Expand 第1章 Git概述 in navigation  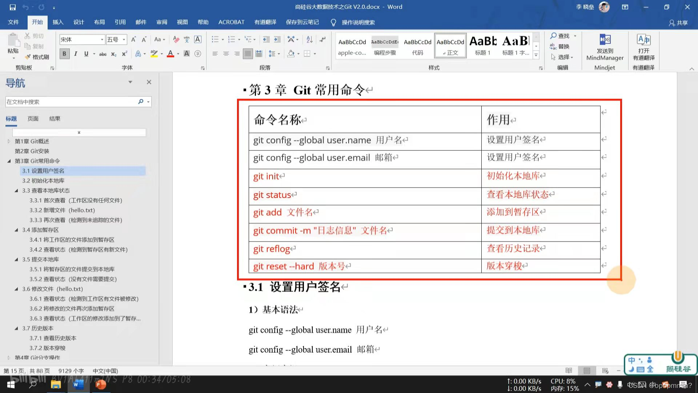[9, 141]
